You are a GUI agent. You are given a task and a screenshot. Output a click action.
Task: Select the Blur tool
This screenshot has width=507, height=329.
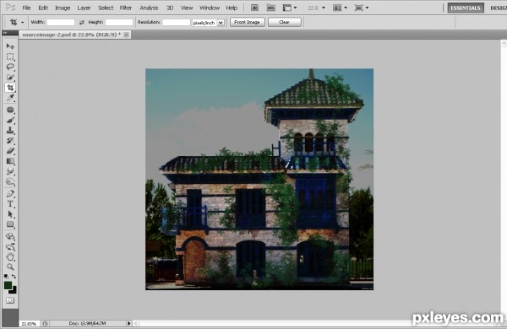click(10, 171)
